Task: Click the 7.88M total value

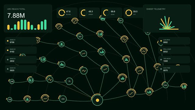Action: point(16,16)
